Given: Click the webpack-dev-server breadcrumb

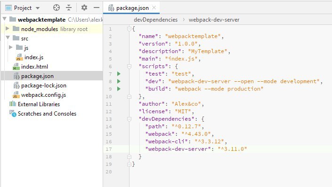Looking at the screenshot, I should (x=214, y=20).
